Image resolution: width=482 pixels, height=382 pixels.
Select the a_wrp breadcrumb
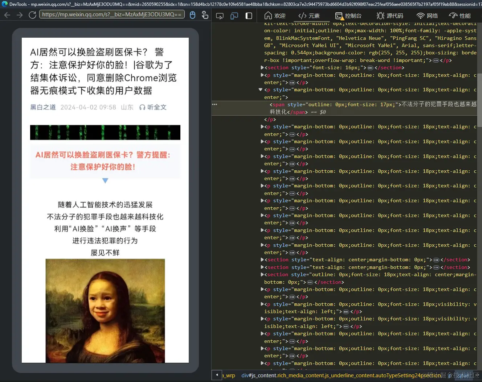click(x=229, y=375)
